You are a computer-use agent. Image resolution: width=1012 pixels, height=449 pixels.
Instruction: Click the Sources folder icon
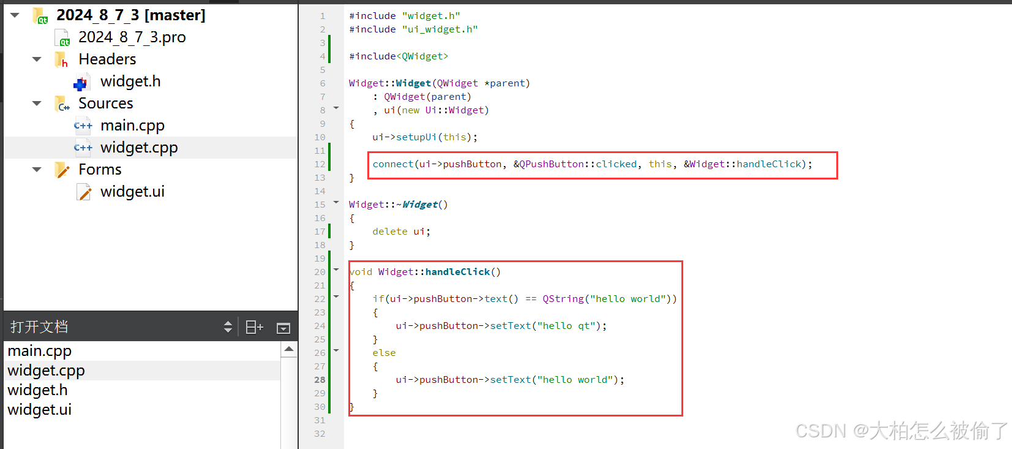[x=62, y=104]
